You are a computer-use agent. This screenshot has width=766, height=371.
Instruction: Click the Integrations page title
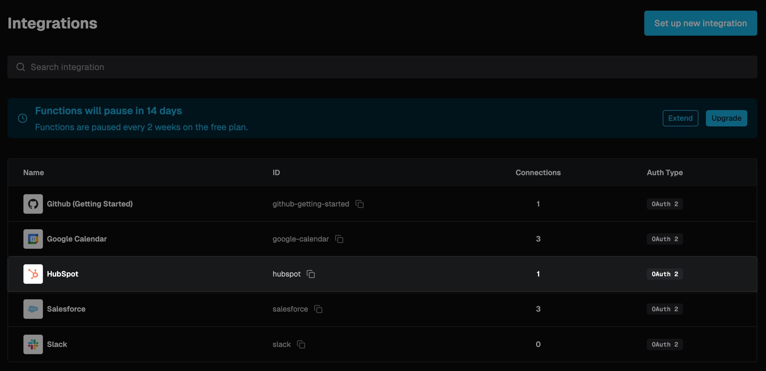pos(52,23)
